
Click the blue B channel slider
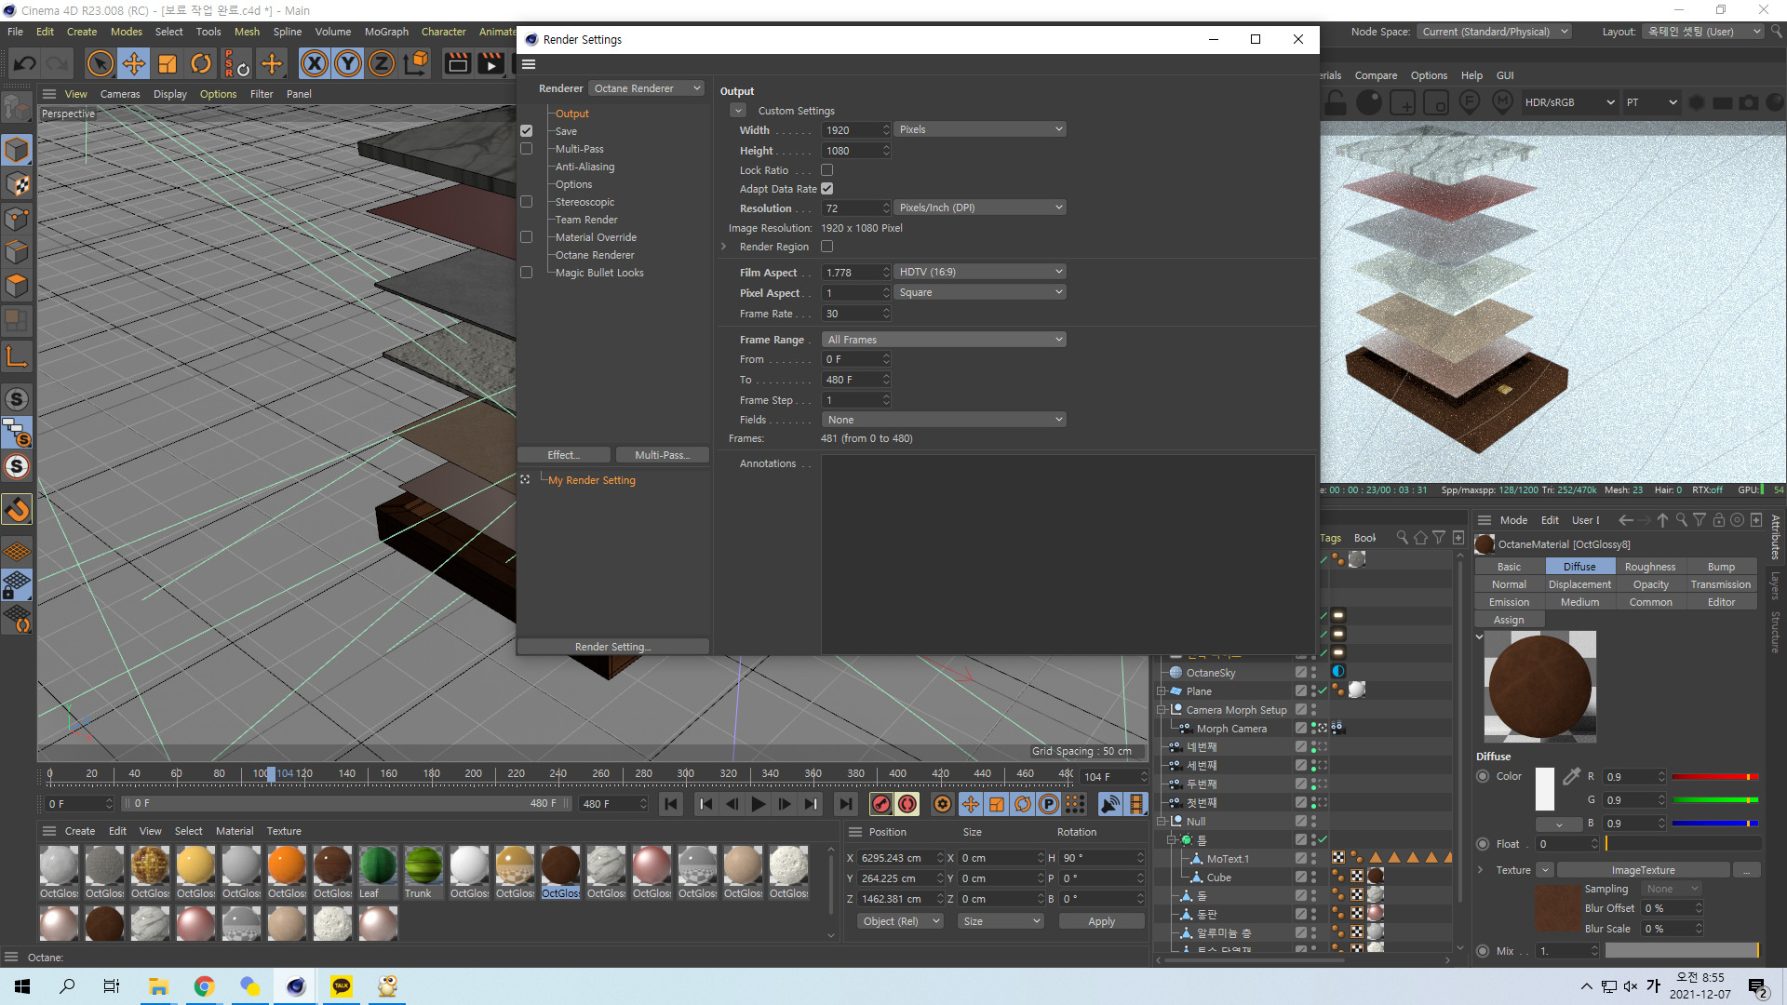click(x=1714, y=823)
